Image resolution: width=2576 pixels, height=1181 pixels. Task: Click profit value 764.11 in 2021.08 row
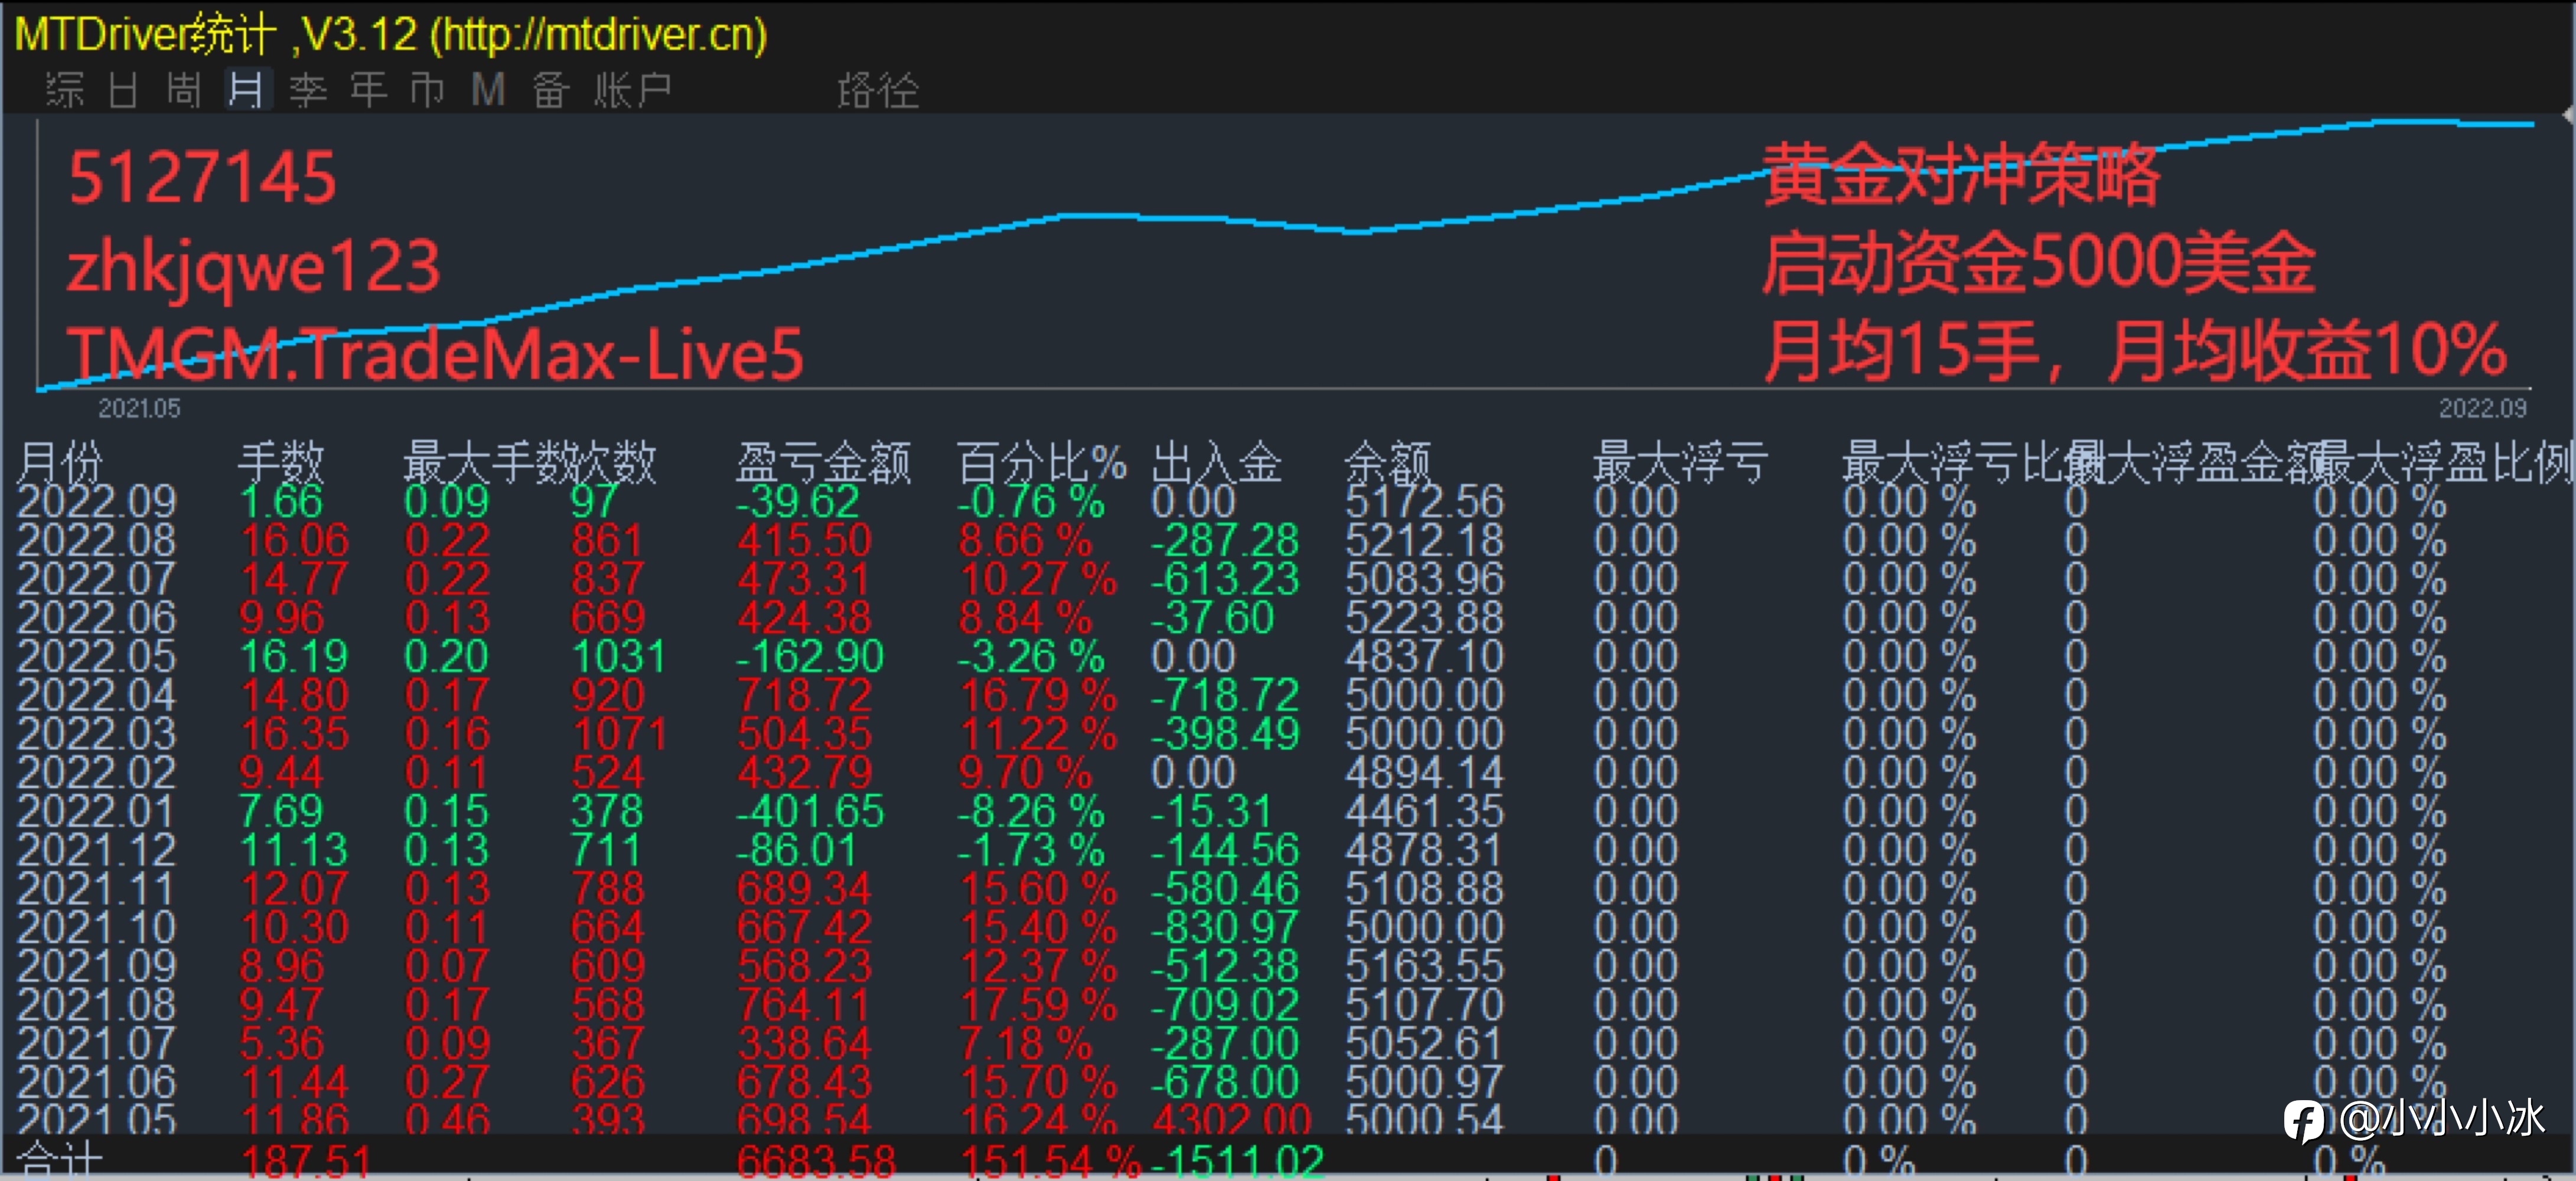click(805, 1005)
